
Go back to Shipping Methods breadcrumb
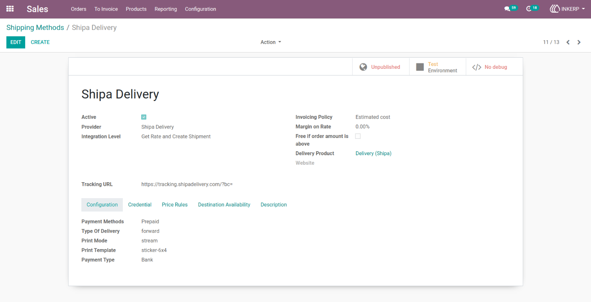click(x=35, y=27)
